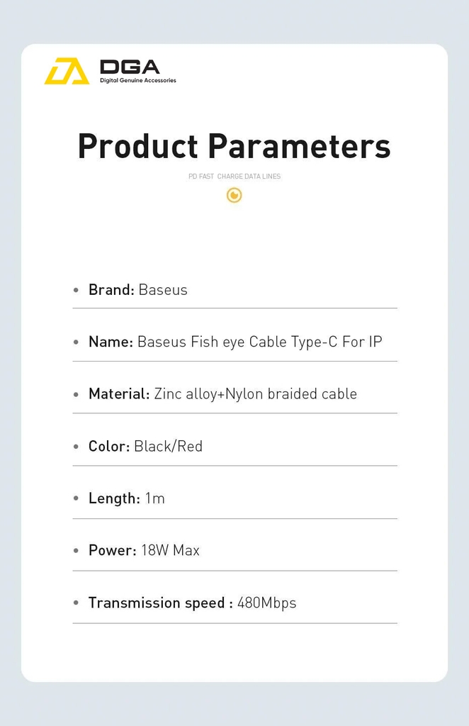Click the Black/Red color value

(x=168, y=447)
